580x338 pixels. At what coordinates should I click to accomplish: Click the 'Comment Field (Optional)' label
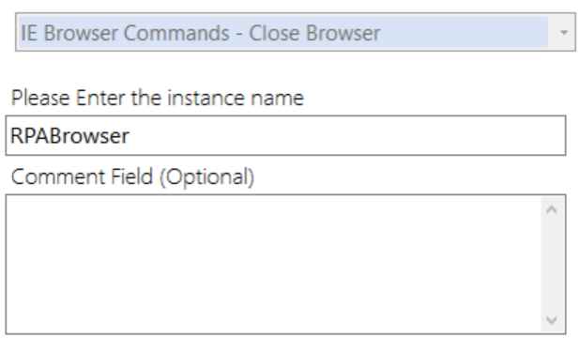(x=132, y=177)
